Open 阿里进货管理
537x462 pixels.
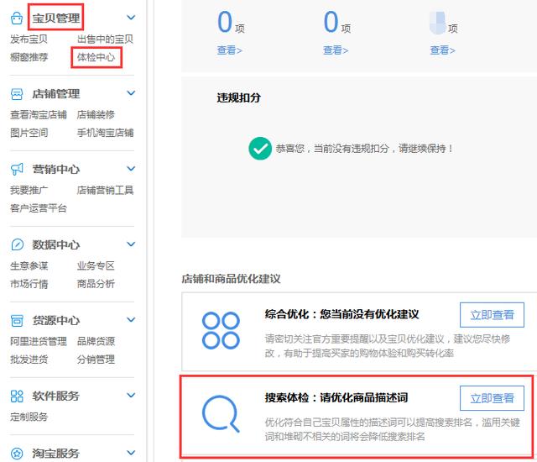(x=39, y=341)
